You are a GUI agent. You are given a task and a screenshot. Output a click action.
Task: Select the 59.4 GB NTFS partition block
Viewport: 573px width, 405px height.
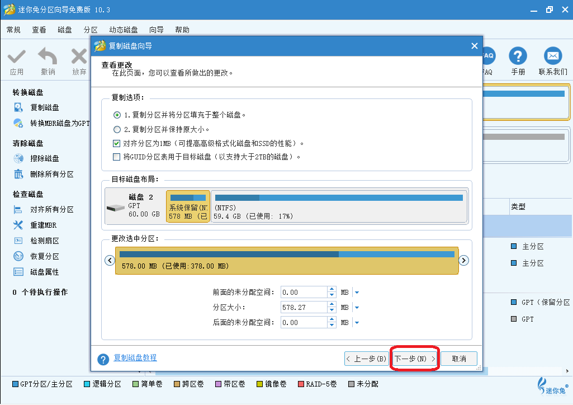pyautogui.click(x=339, y=206)
